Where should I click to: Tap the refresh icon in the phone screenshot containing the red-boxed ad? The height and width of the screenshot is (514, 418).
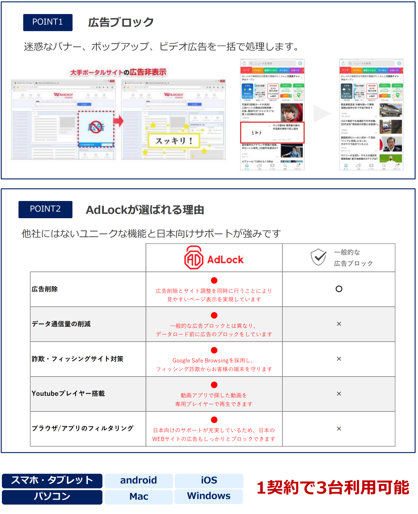click(x=244, y=63)
